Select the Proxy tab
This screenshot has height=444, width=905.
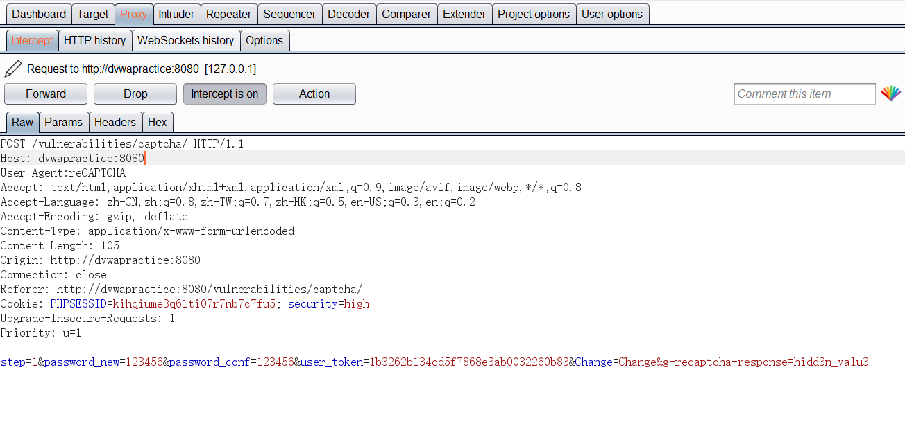point(133,14)
